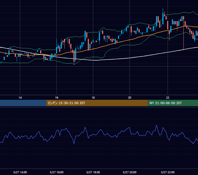Click the 20 hour axis label
198x175 pixels.
130,98
